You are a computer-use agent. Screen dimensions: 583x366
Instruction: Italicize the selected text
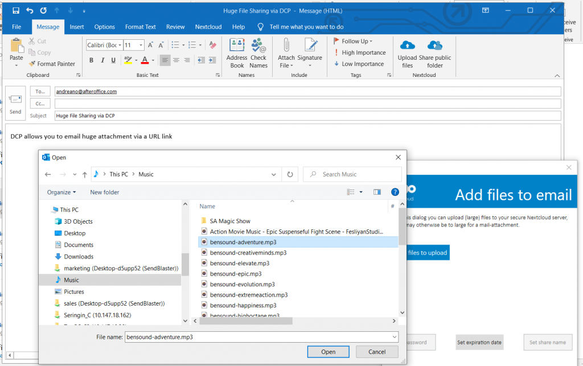[x=102, y=60]
